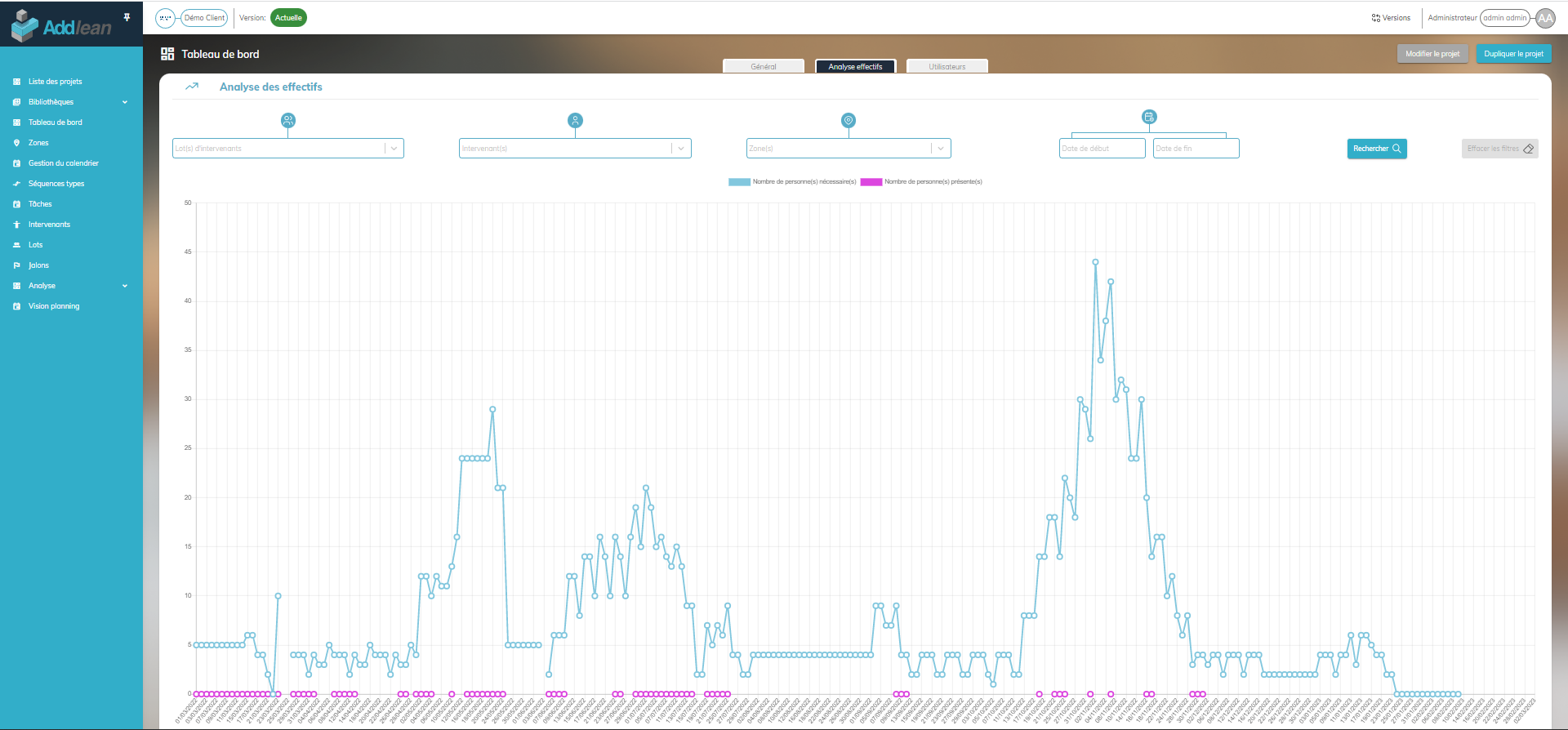This screenshot has width=1568, height=730.
Task: Click the calendar icon above date fields
Action: click(x=1148, y=117)
